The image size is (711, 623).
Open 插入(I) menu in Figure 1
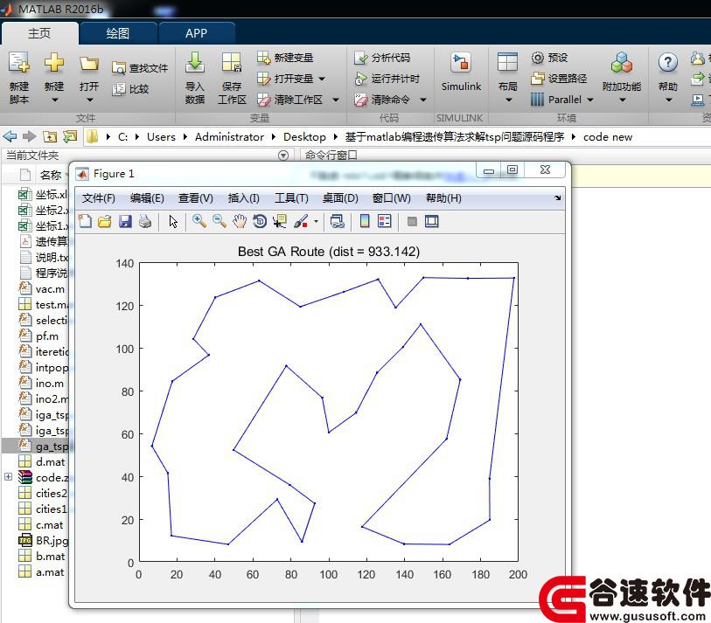(243, 198)
